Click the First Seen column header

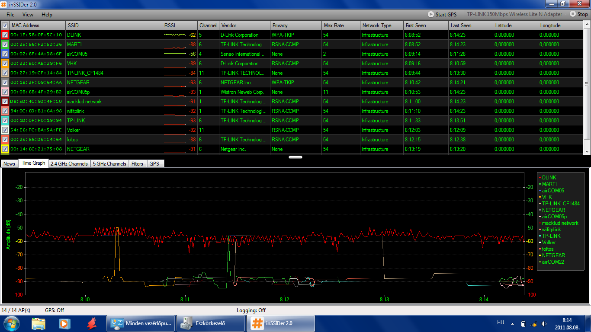pos(426,26)
